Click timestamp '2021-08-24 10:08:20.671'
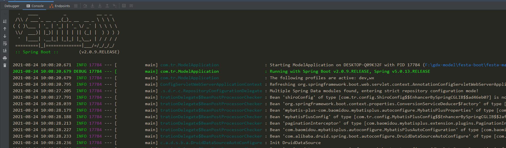The width and height of the screenshot is (506, 148). pos(42,65)
